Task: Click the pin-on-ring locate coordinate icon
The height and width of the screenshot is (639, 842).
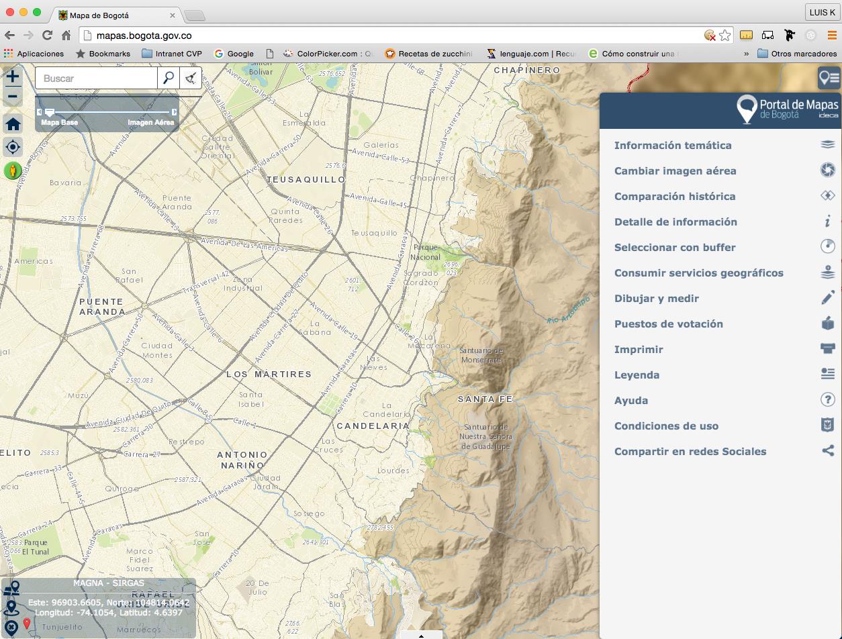Action: [11, 608]
